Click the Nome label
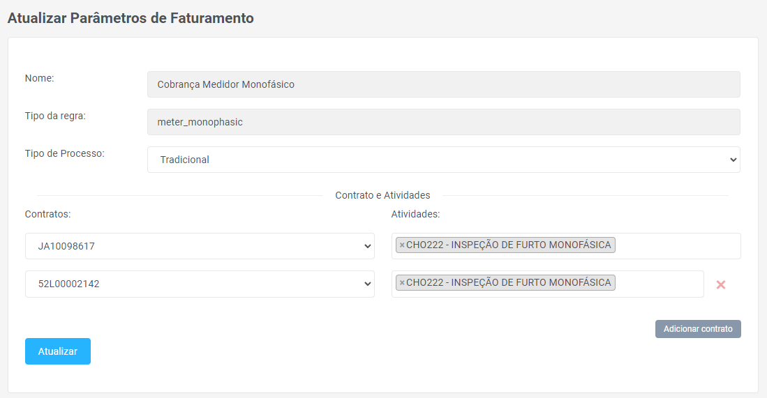Screen dimensions: 767x398 tap(40, 78)
